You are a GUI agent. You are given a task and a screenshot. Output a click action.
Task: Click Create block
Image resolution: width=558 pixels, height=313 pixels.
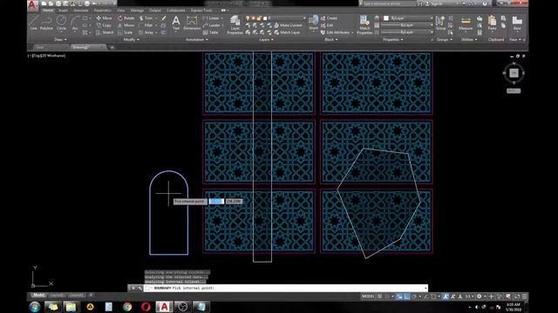point(330,17)
